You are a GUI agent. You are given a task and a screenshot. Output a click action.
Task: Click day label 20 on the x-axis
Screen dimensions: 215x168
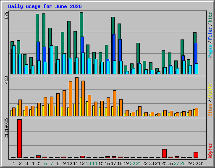point(132,163)
